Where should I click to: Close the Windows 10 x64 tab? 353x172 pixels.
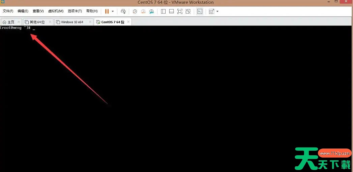[x=90, y=22]
